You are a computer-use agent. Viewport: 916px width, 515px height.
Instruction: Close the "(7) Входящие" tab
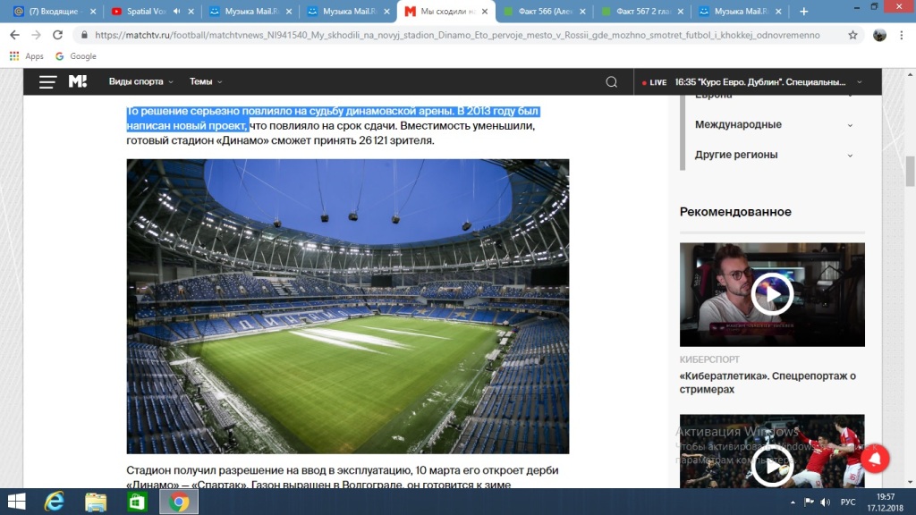93,11
